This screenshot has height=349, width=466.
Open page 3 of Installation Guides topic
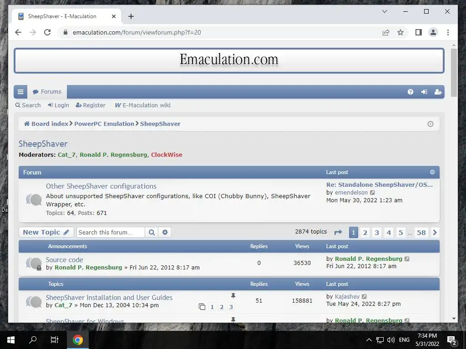tap(231, 307)
